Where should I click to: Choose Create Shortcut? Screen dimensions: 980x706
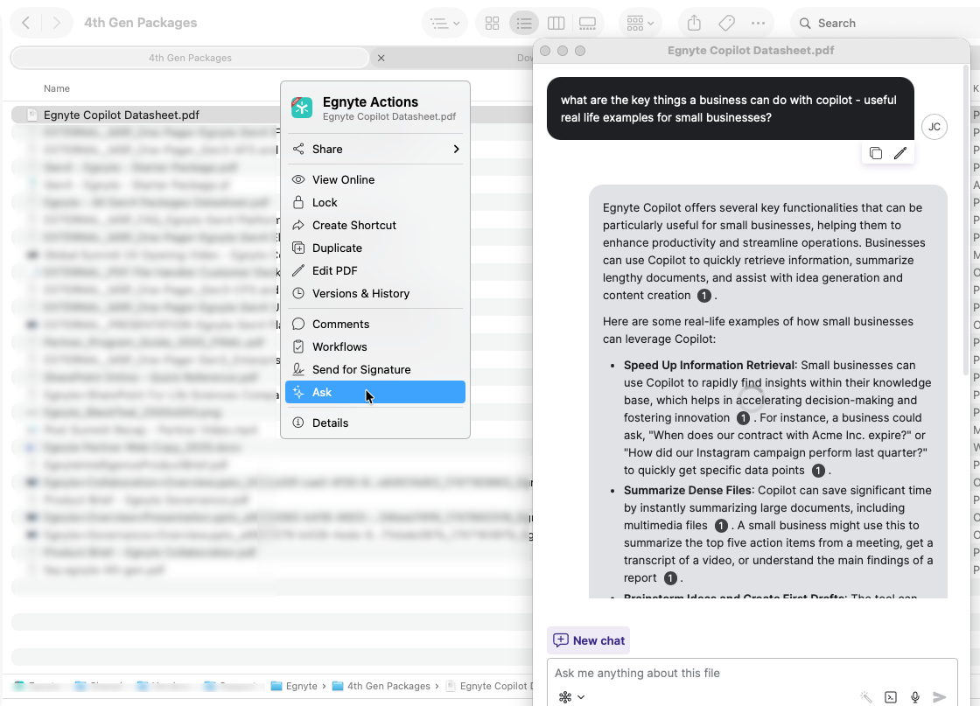pos(375,226)
